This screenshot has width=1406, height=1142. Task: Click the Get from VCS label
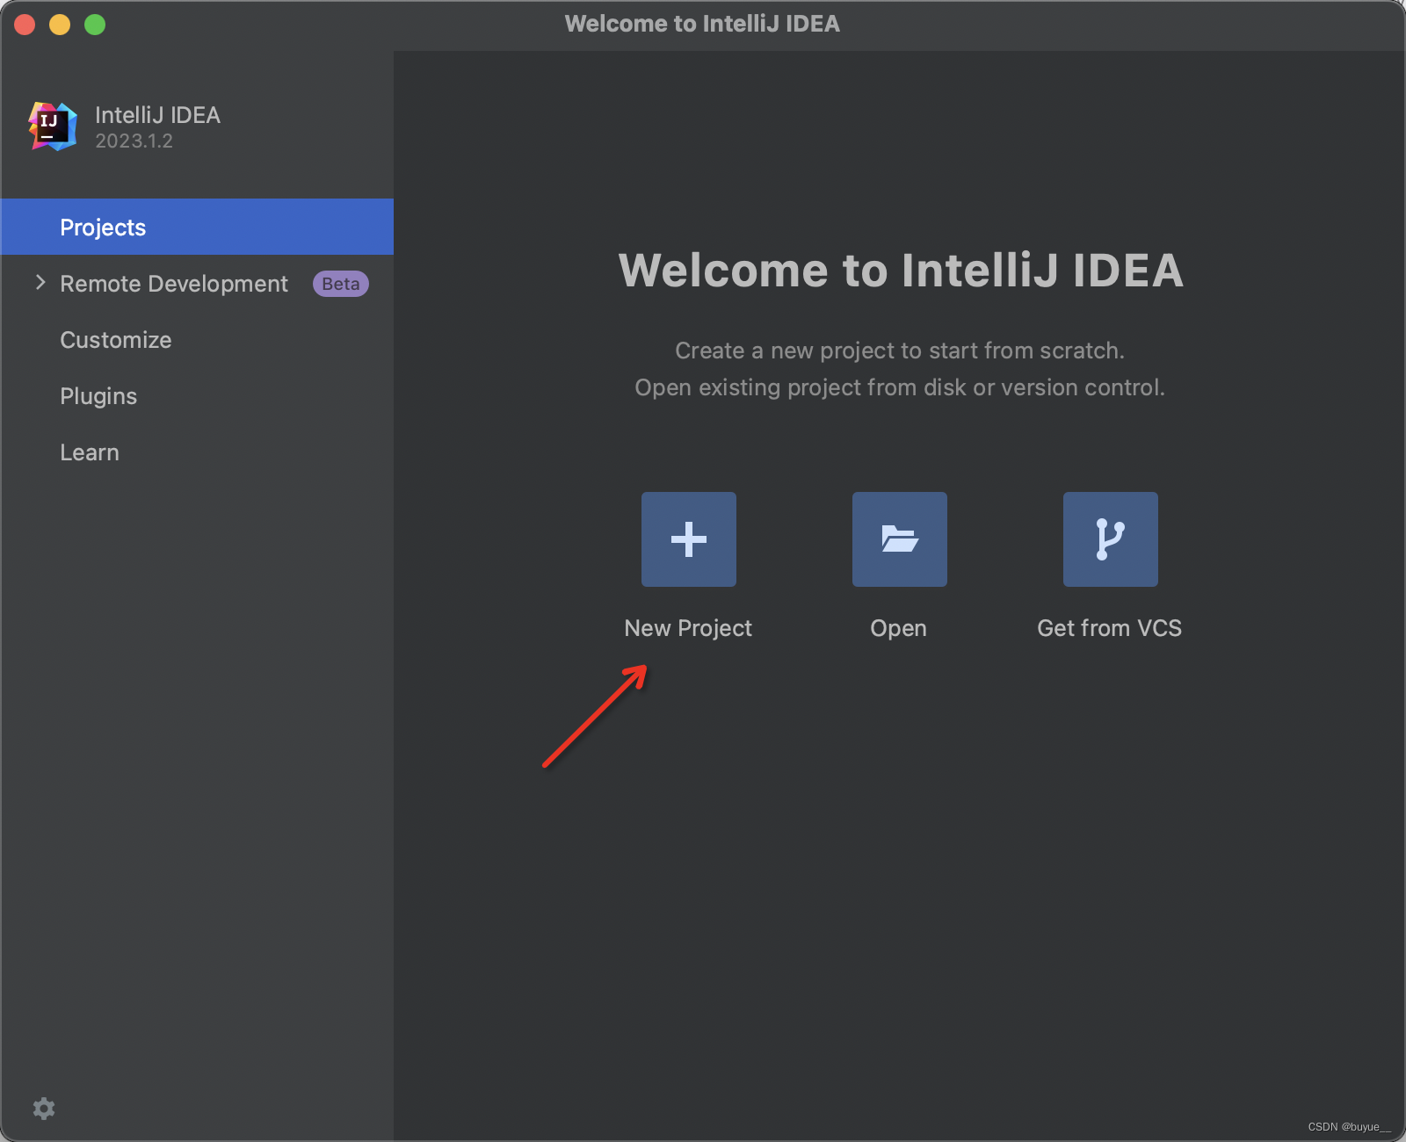point(1109,628)
